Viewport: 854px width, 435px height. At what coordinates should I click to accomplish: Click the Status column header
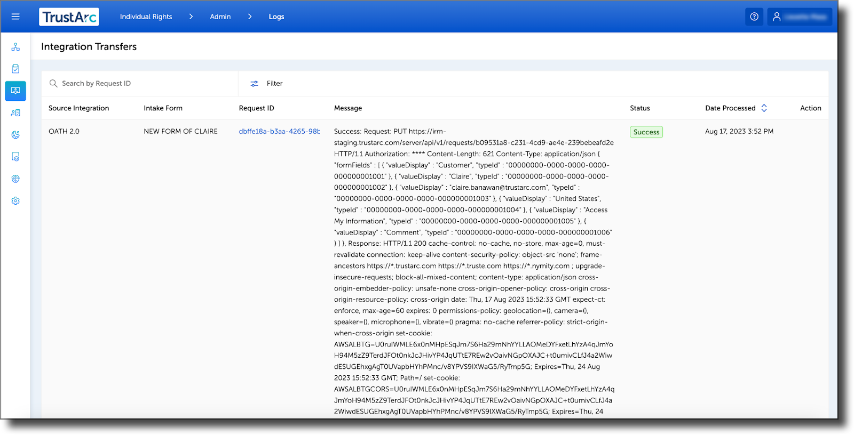click(x=640, y=108)
